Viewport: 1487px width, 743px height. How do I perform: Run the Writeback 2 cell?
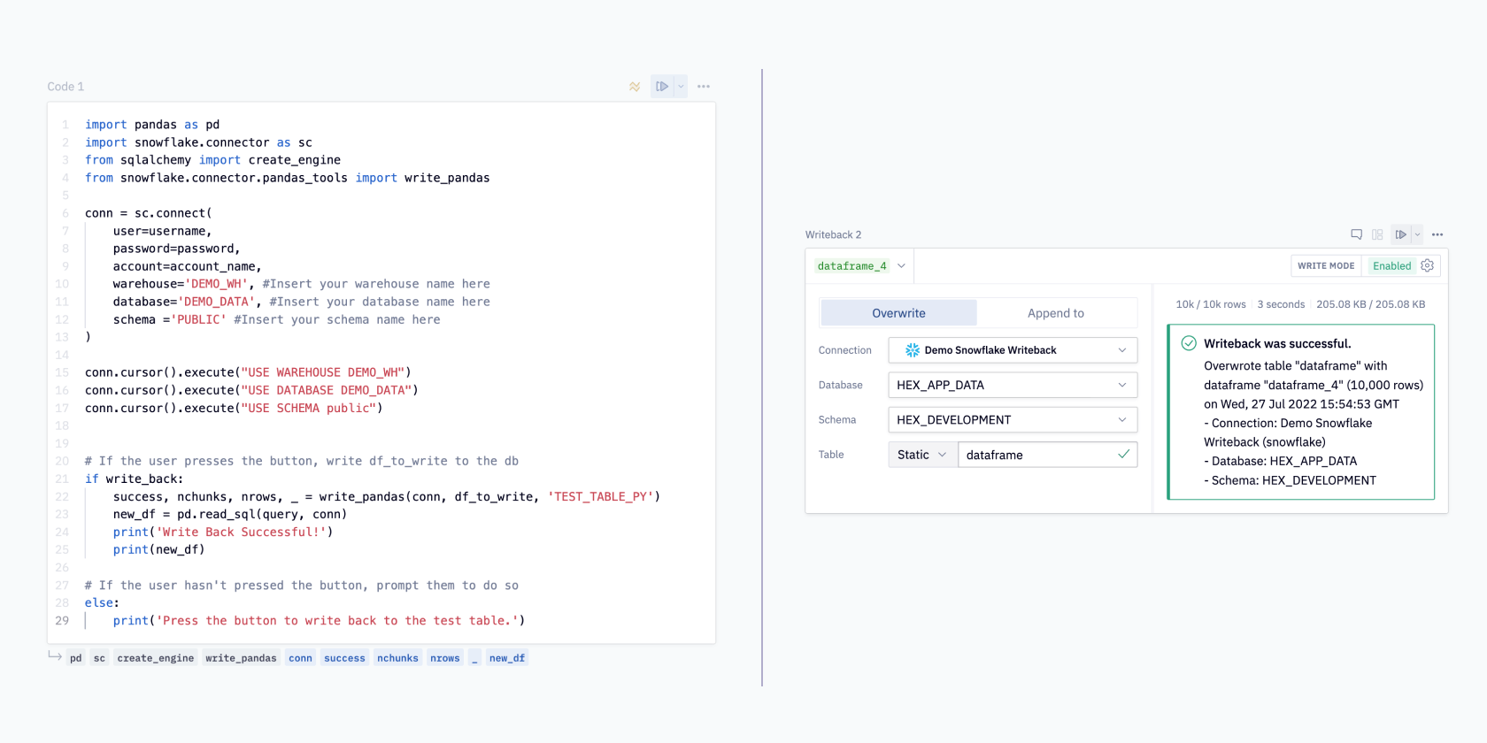pos(1400,234)
